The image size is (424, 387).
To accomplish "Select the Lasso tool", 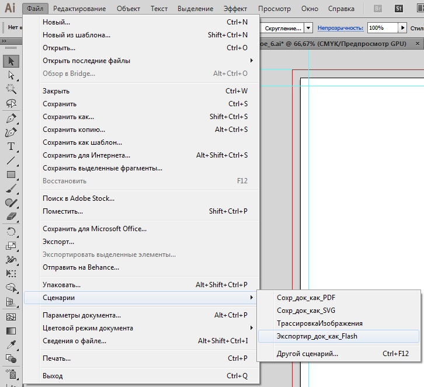I will click(11, 103).
